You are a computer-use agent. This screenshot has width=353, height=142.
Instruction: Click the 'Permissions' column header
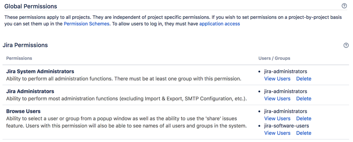point(19,58)
